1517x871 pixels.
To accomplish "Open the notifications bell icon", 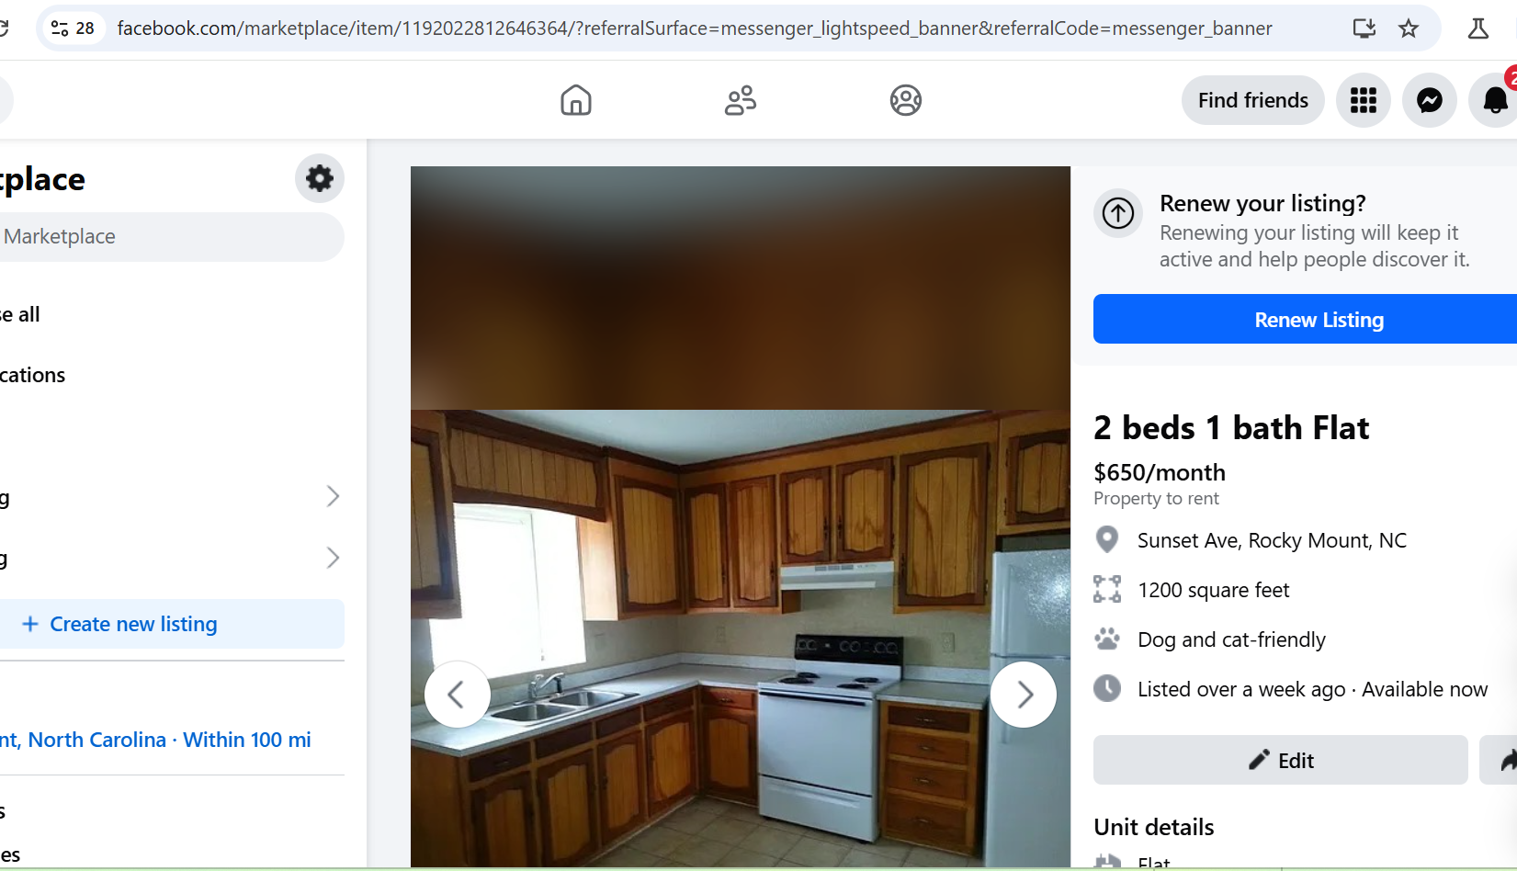I will [x=1495, y=100].
